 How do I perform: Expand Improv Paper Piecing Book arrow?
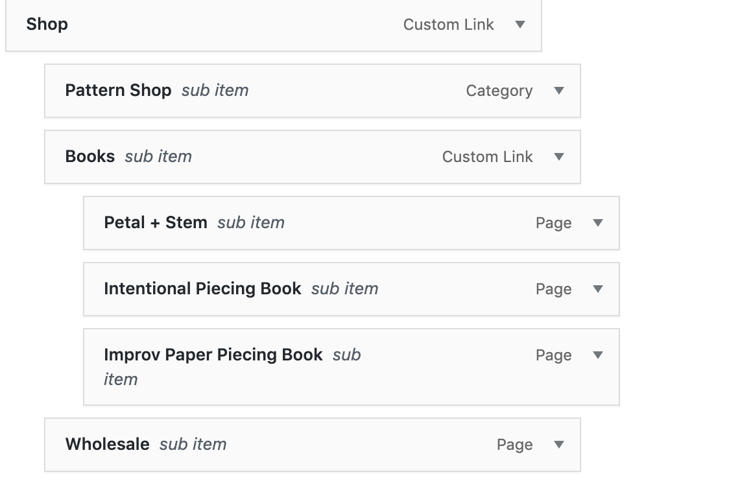click(599, 355)
